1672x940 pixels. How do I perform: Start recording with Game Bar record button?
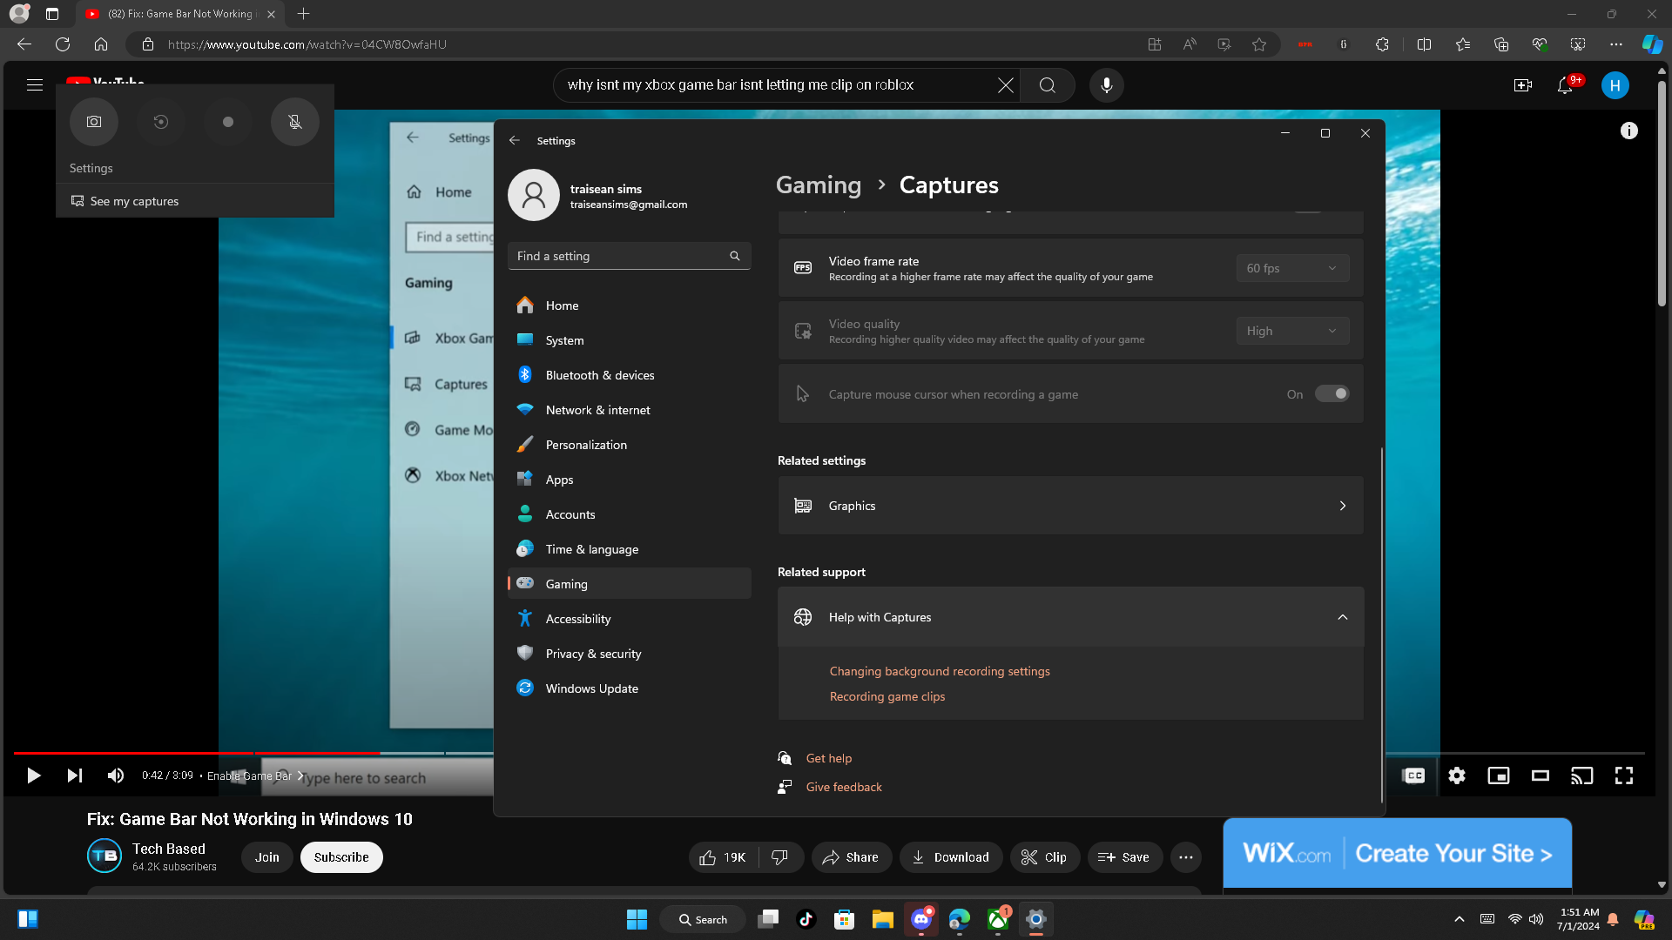click(228, 122)
